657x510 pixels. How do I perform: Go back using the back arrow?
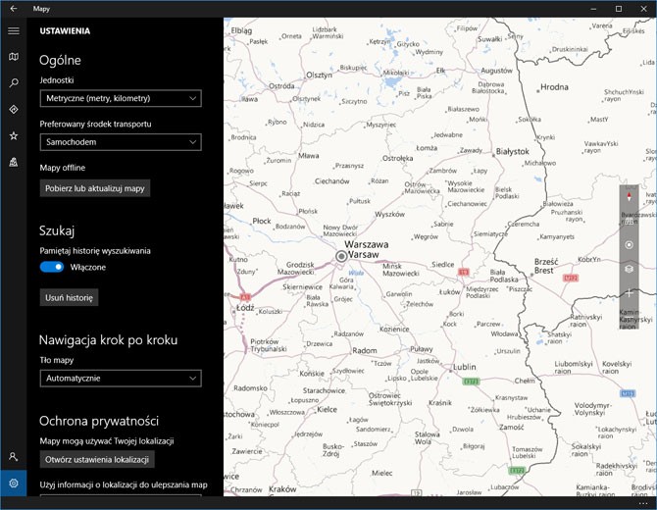point(14,9)
